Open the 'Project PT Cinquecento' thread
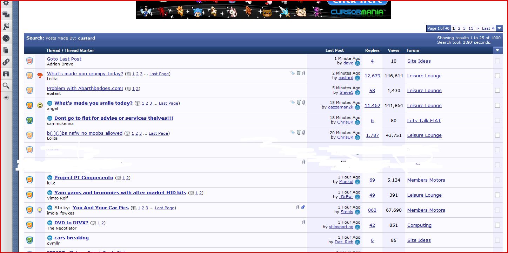The height and width of the screenshot is (253, 508). (83, 178)
